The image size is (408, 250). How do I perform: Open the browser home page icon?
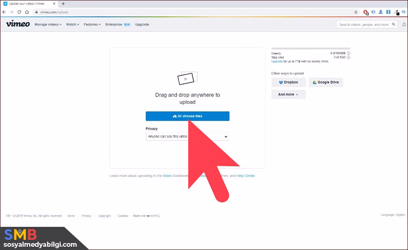click(x=27, y=12)
